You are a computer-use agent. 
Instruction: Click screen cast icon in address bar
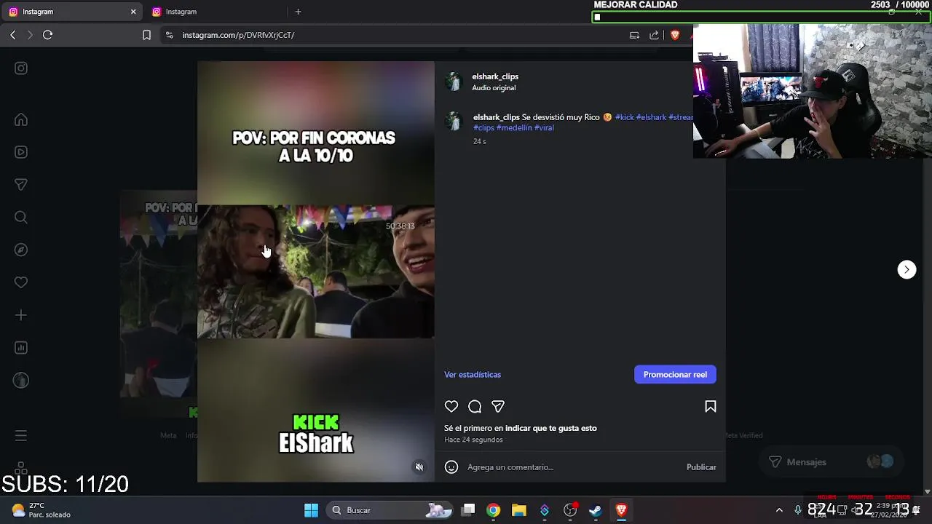pyautogui.click(x=634, y=35)
